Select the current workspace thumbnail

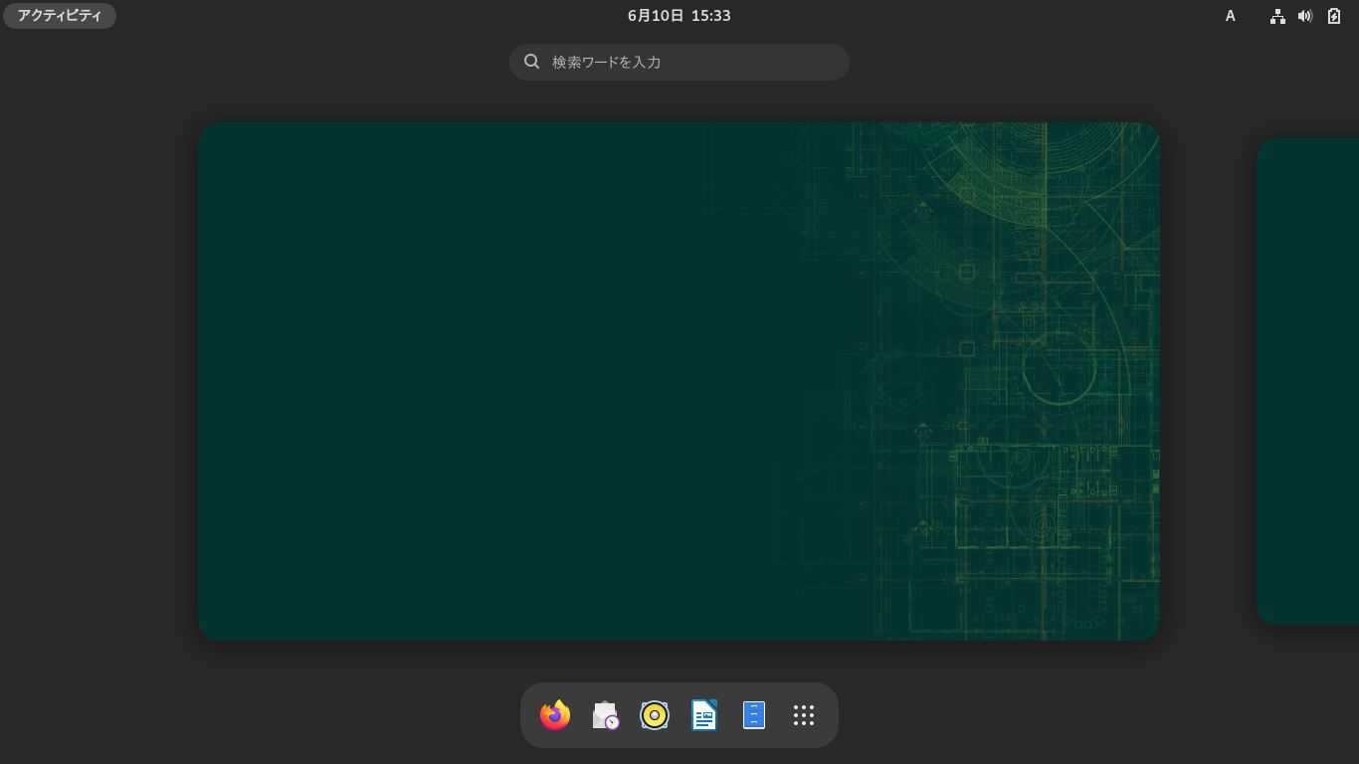click(x=679, y=381)
